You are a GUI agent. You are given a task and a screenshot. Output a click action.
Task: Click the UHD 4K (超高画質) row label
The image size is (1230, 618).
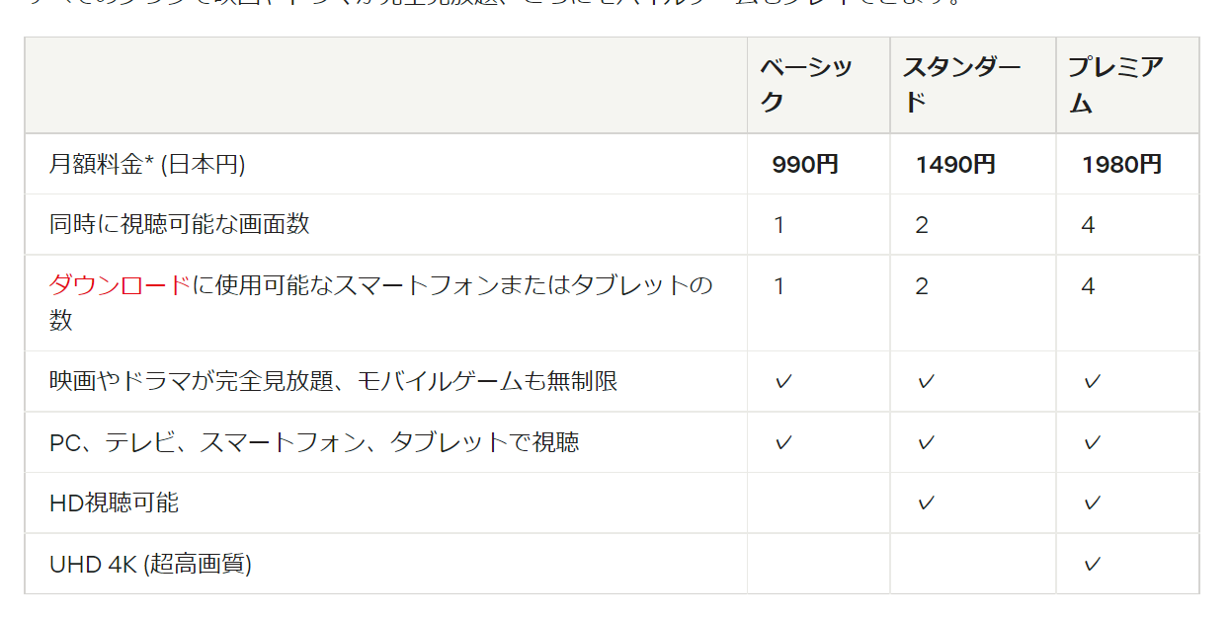150,565
